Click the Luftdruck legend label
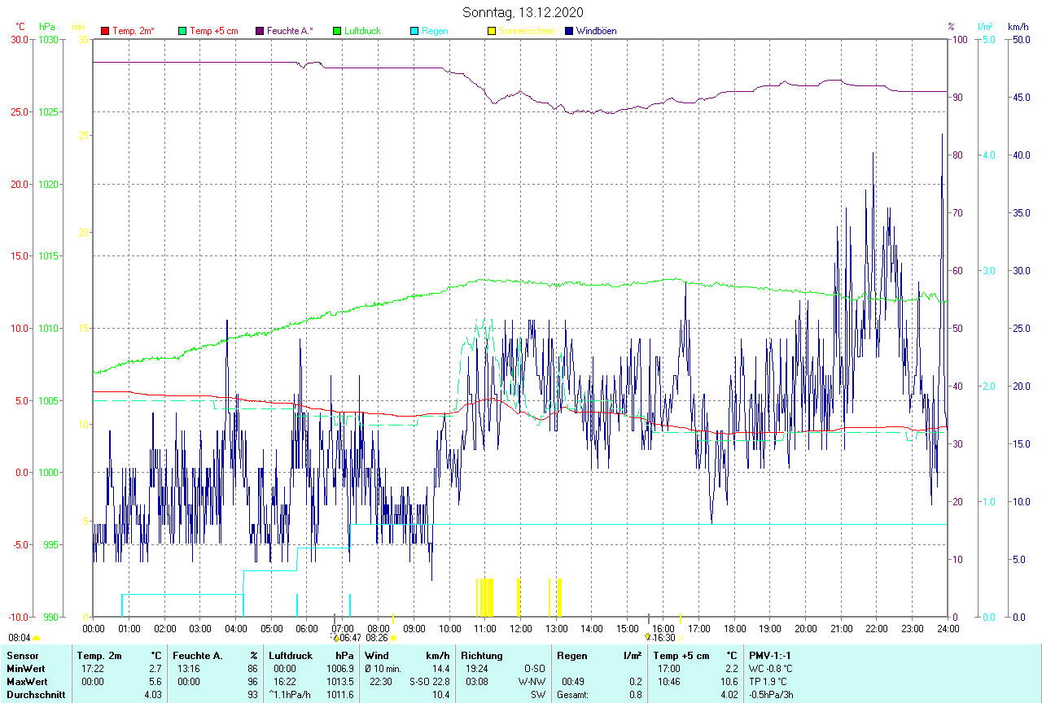Viewport: 1042px width, 703px height. pyautogui.click(x=362, y=31)
